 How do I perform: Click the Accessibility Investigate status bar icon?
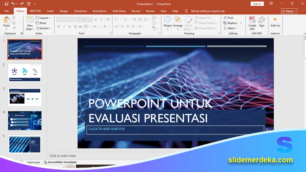click(x=45, y=162)
